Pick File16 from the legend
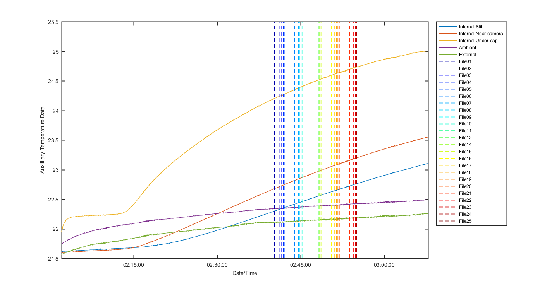 [x=465, y=159]
